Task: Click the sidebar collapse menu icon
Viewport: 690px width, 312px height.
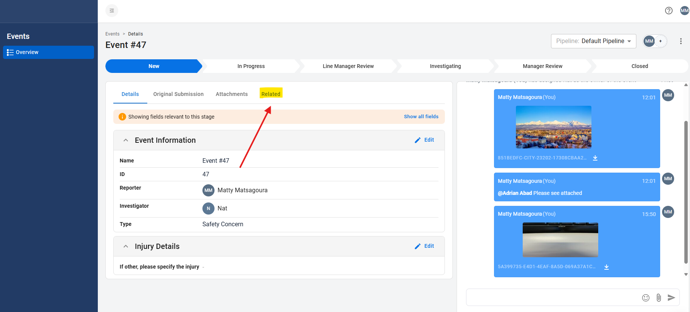Action: [111, 11]
